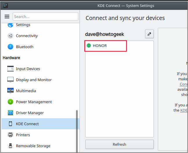Image resolution: width=188 pixels, height=153 pixels.
Task: Open Power Management settings
Action: point(40,102)
